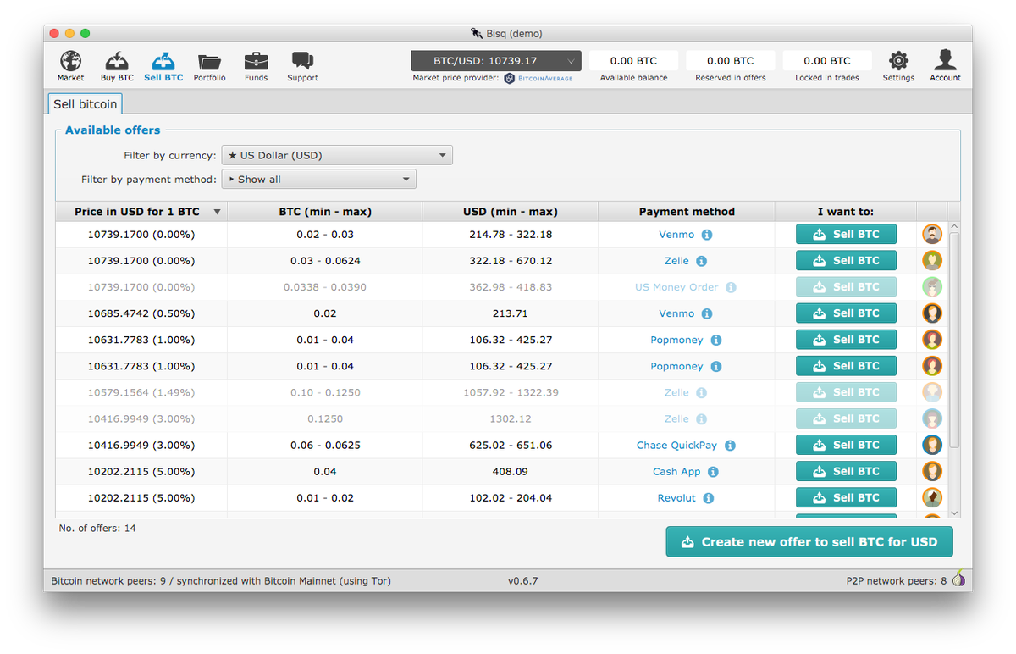Open the BTC/USD market price dropdown
Image resolution: width=1016 pixels, height=654 pixels.
(496, 61)
